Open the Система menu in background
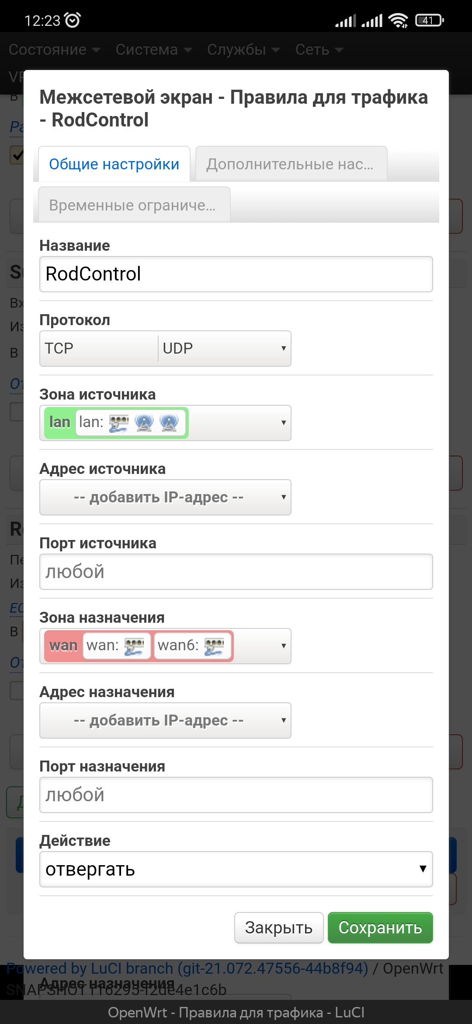Viewport: 472px width, 1024px height. [x=154, y=49]
